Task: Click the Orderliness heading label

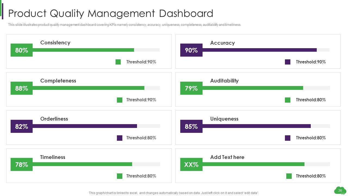Action: (x=54, y=119)
